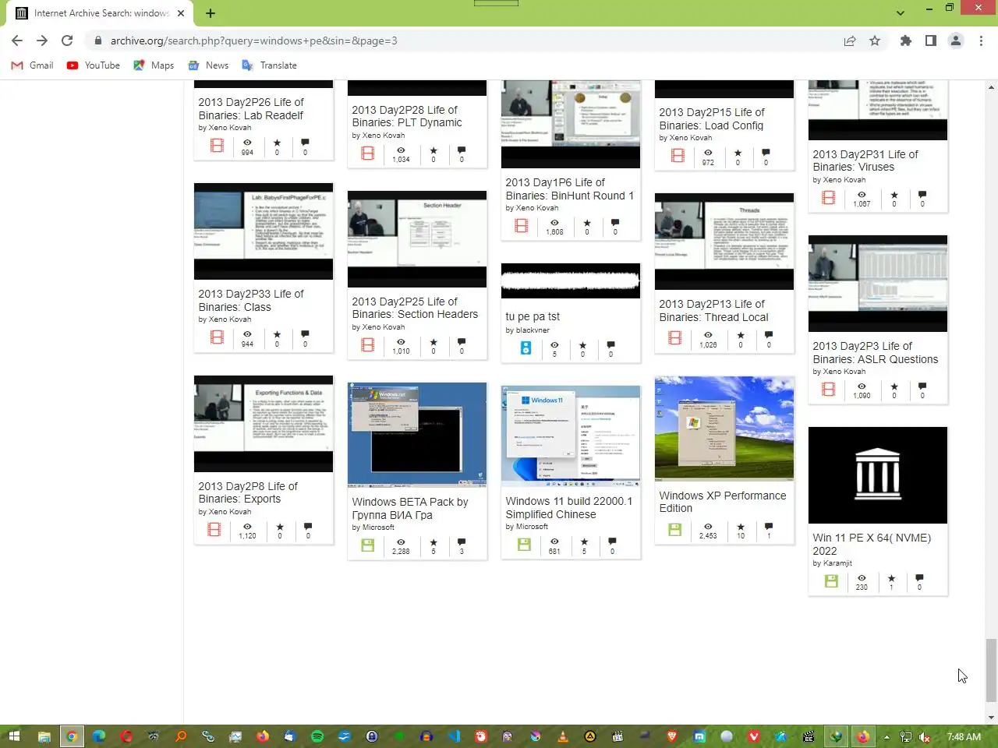Open 2013 Day2P3 ASLR Questions title

(875, 352)
